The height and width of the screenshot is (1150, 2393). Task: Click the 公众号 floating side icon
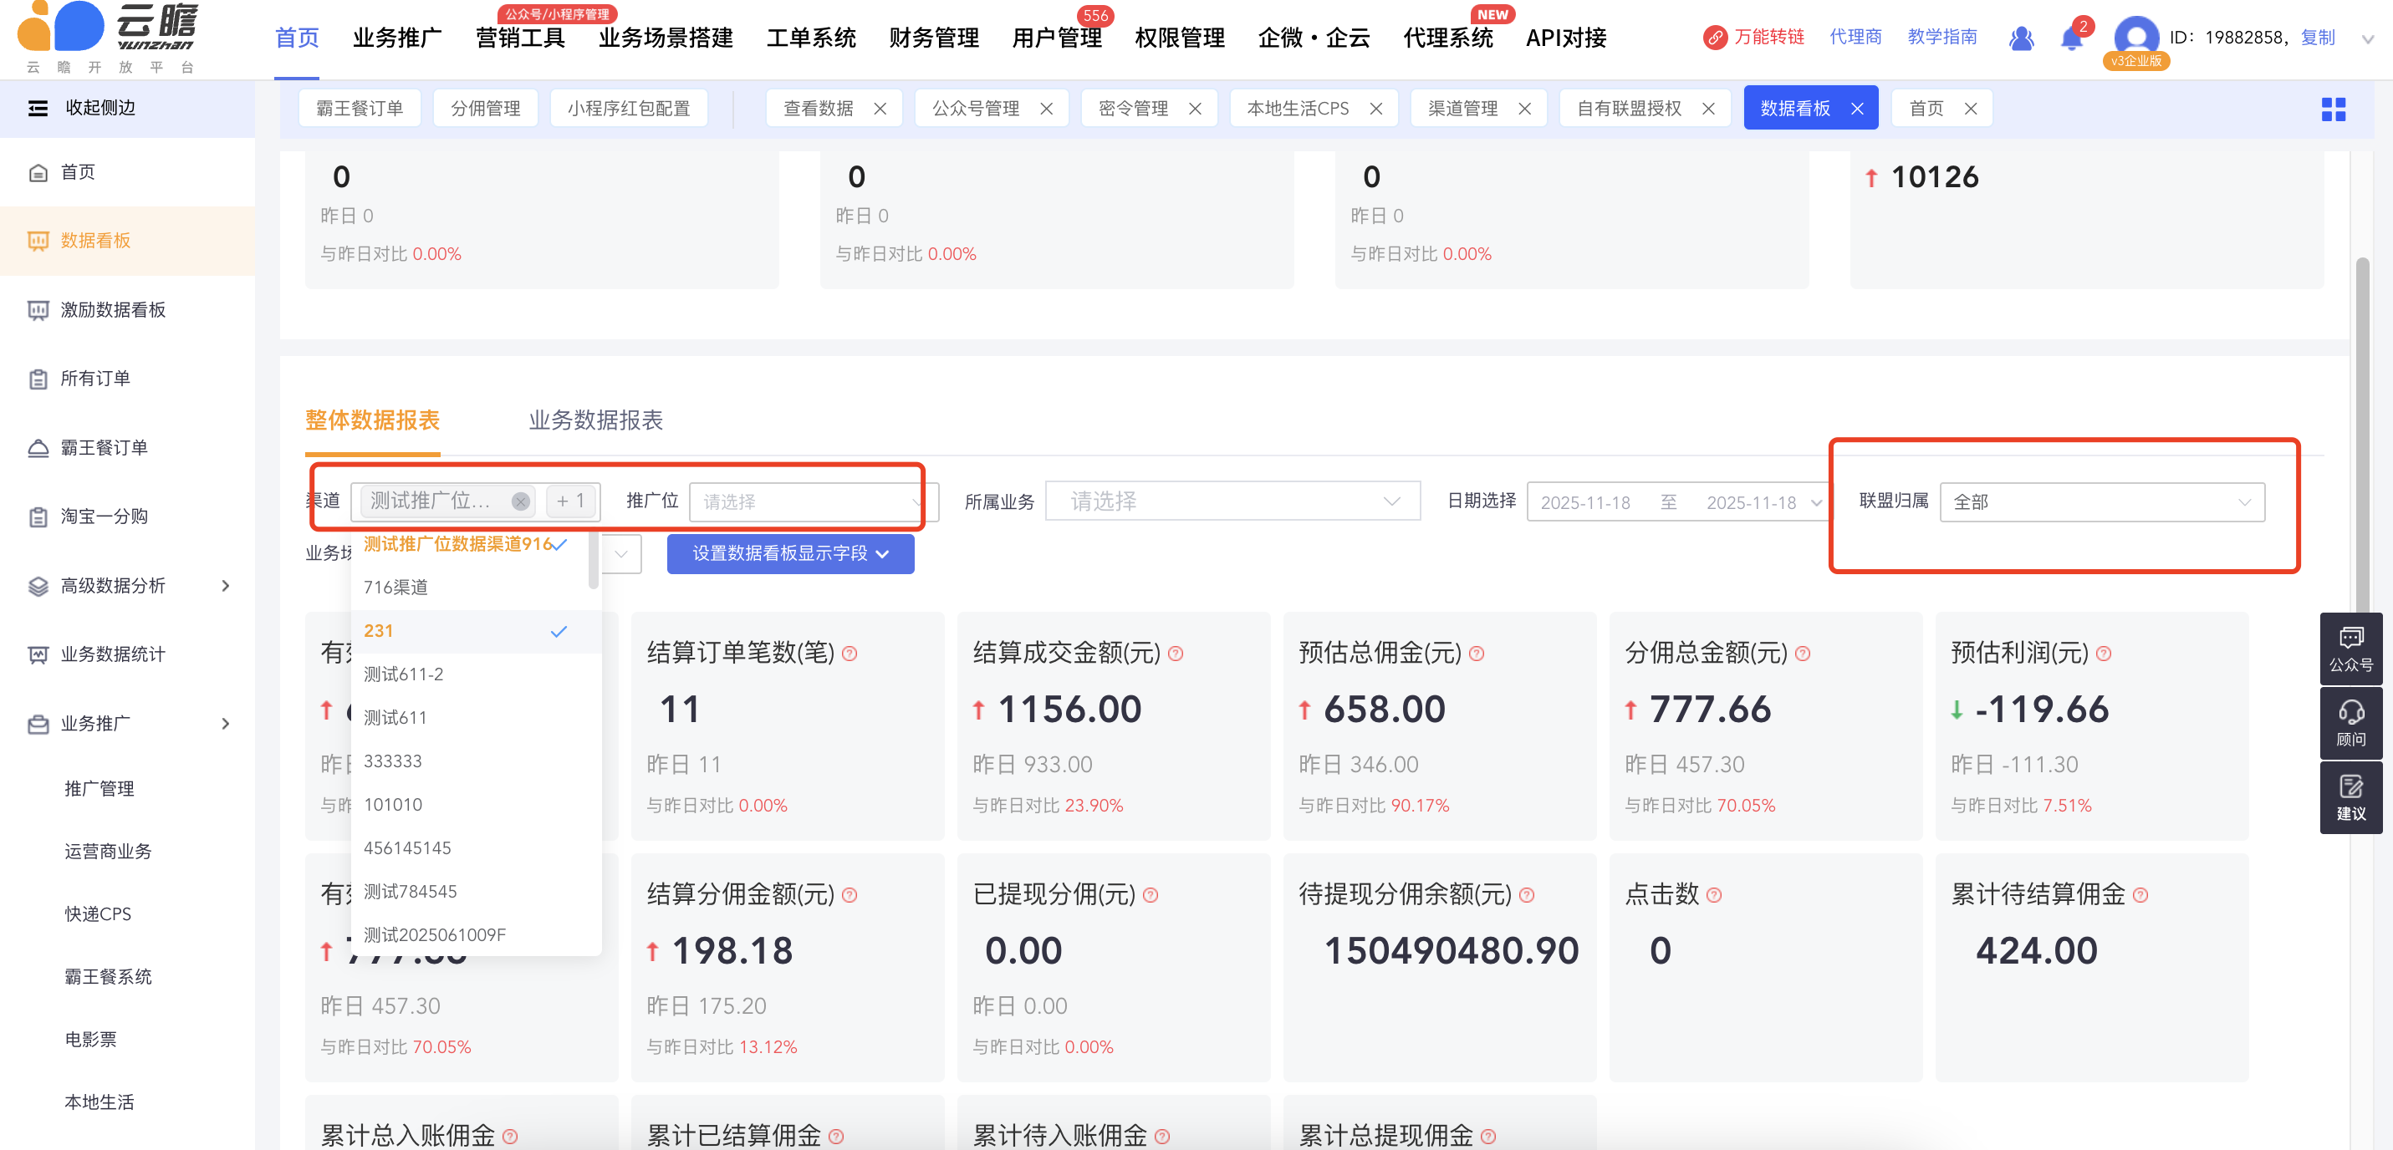2350,649
